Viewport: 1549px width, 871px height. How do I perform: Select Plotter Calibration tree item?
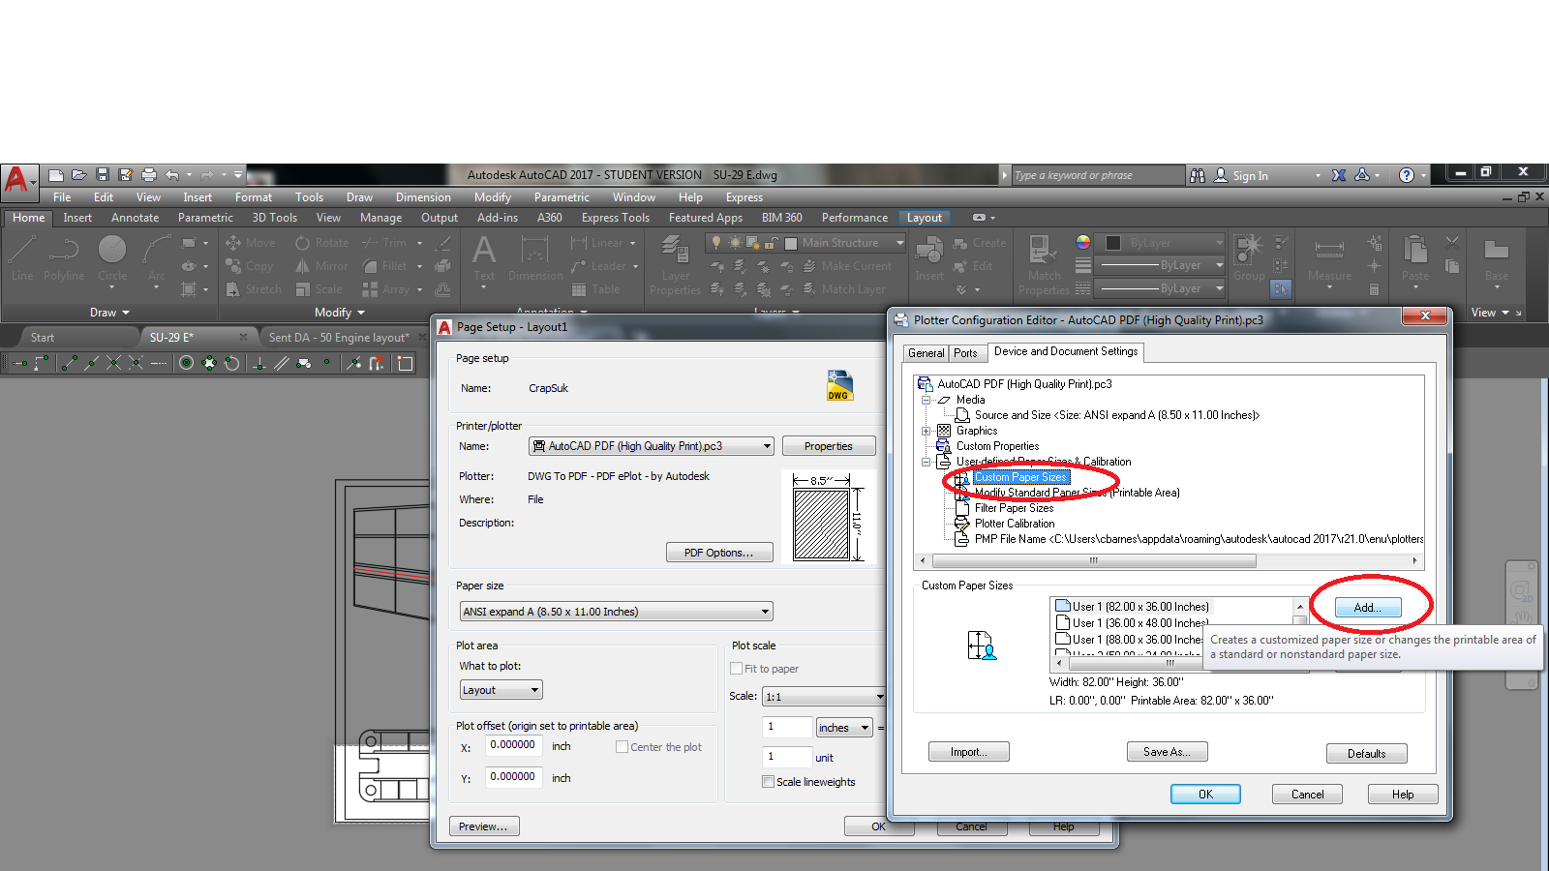(1015, 524)
